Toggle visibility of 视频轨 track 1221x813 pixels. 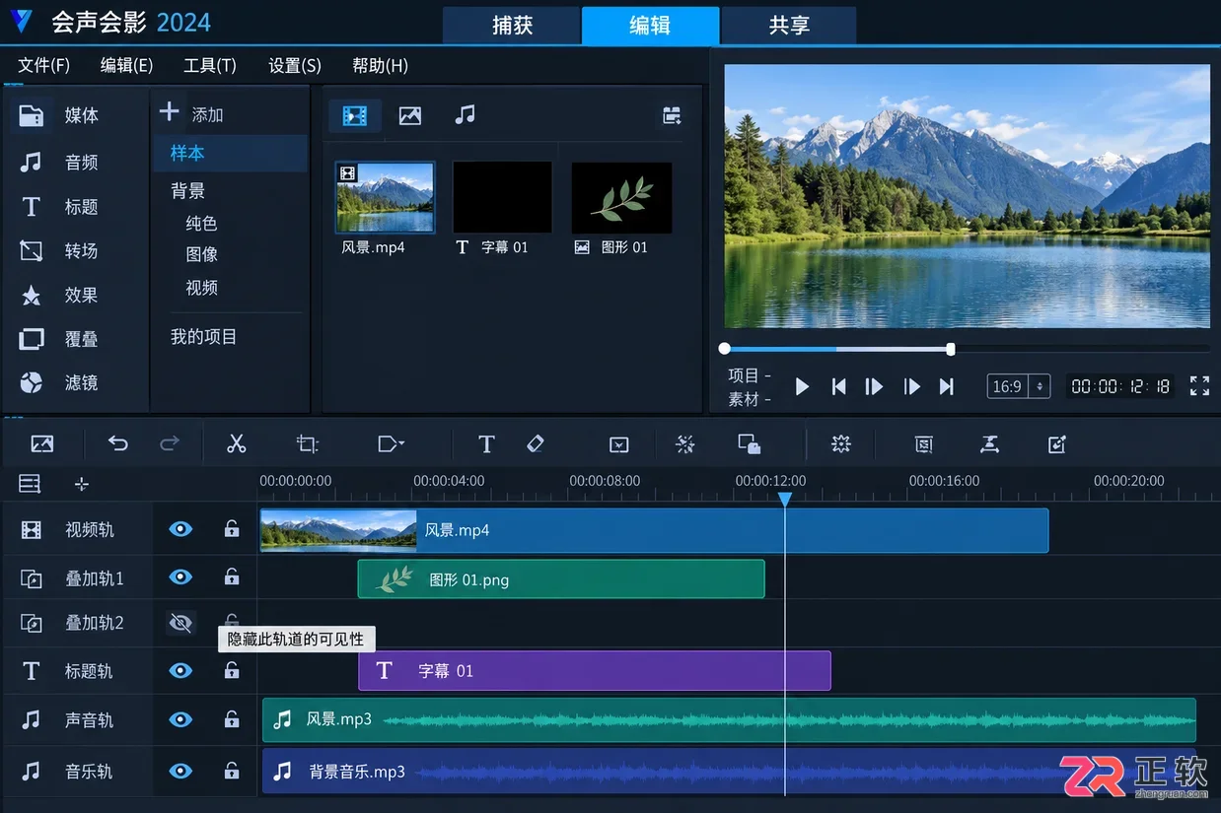pos(180,529)
